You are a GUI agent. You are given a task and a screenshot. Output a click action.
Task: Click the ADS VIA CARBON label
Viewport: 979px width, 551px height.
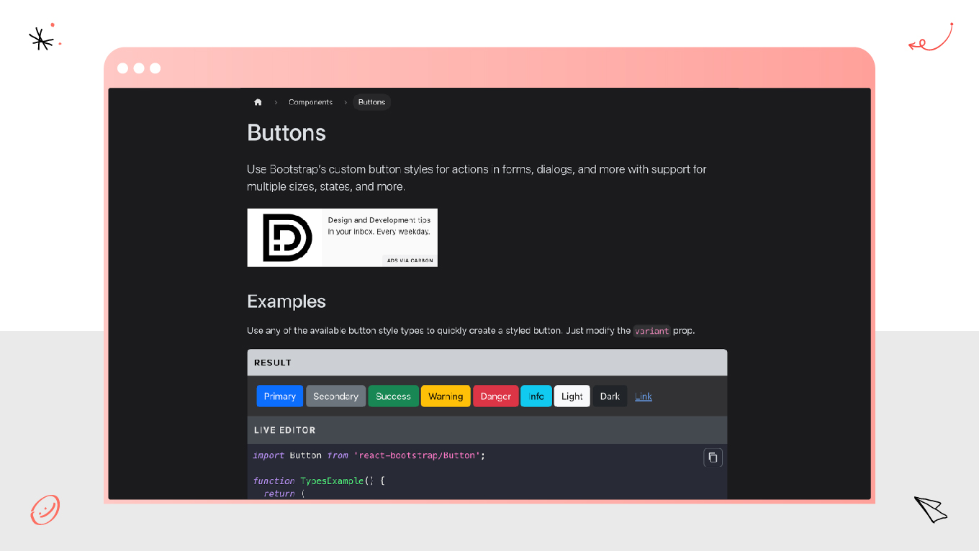(408, 259)
